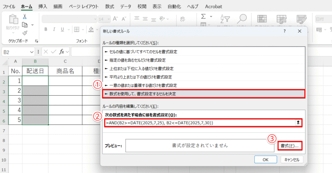The height and width of the screenshot is (173, 332).
Task: Click the Conditional Formatting icon
Action: pos(262,19)
